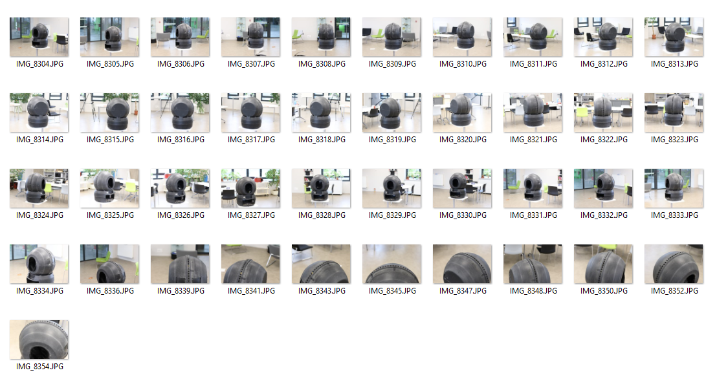Select the IMG_8312.JPG thumbnail

click(x=603, y=38)
